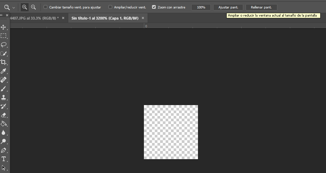326x173 pixels.
Task: Enable Cambiar tamaño vent. para ajustar checkbox
Action: [46, 7]
